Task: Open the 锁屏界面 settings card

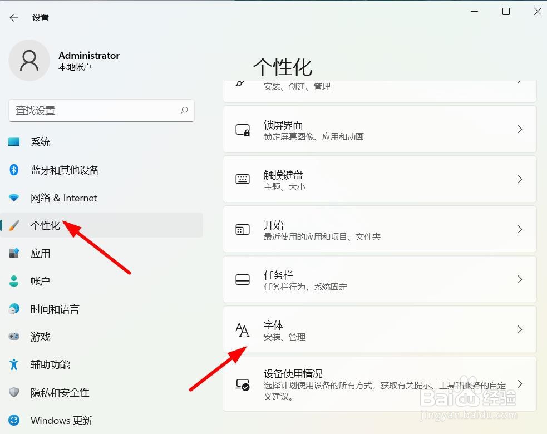Action: [380, 129]
